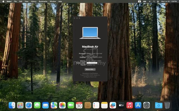179x111 pixels.
Task: Start FaceTime from the dock
Action: 71,105
